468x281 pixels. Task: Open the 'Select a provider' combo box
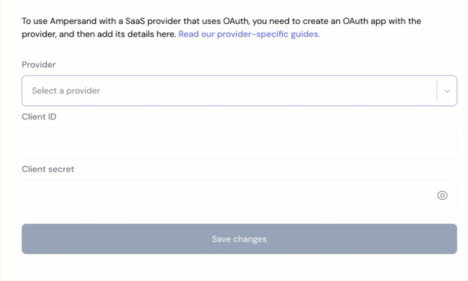tap(230, 91)
